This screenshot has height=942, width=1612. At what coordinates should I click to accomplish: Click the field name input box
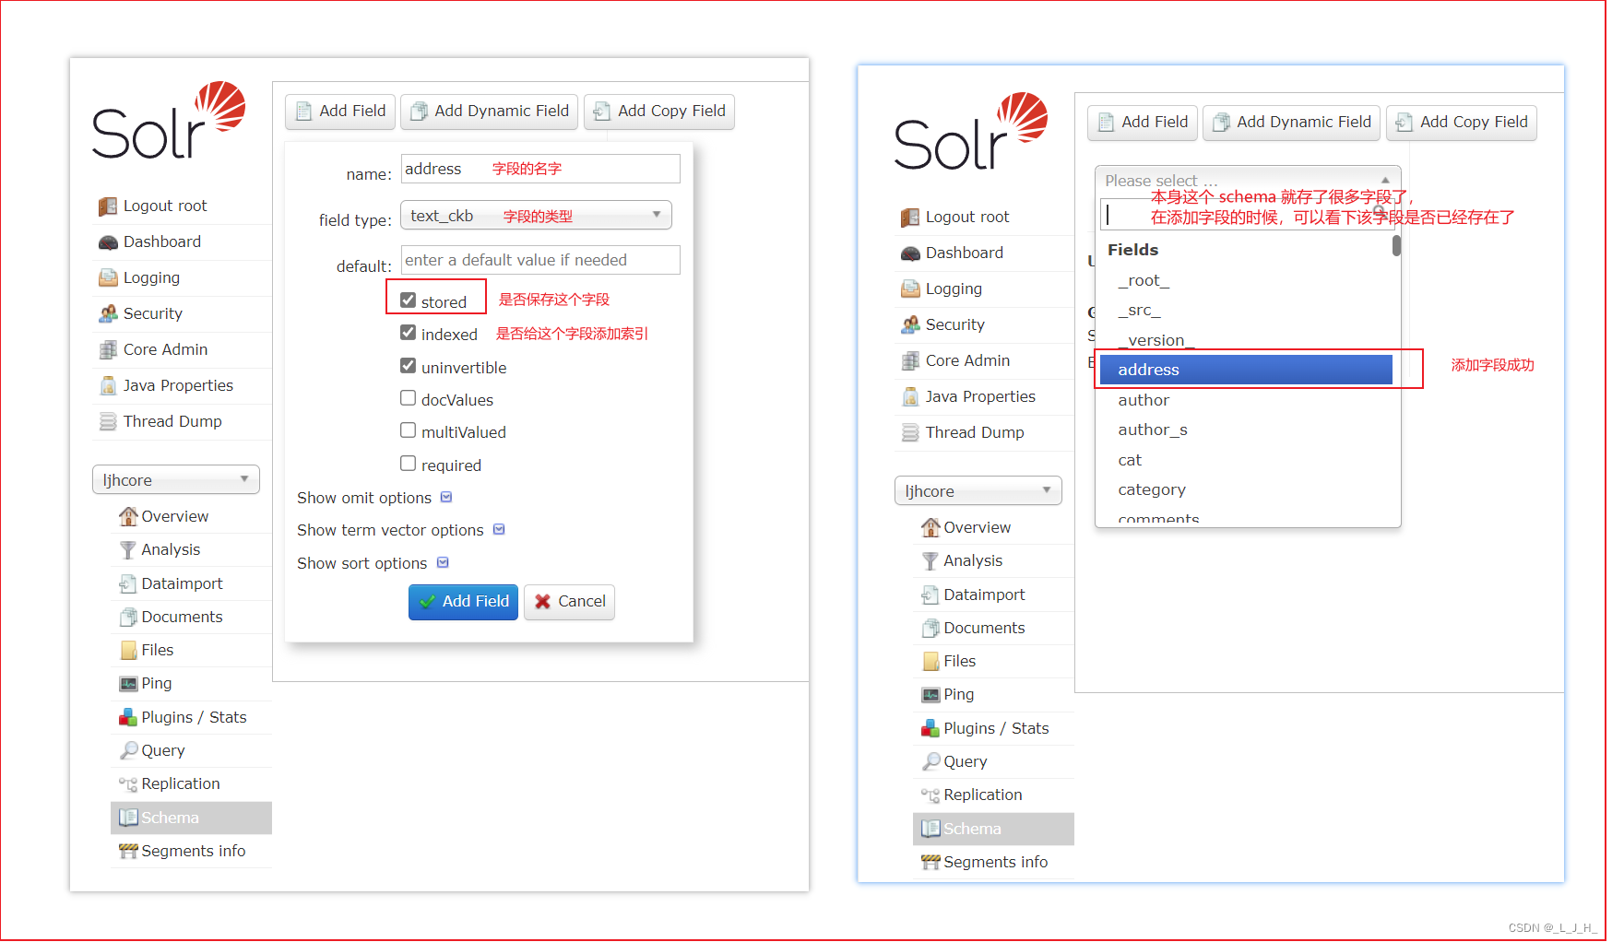click(x=540, y=169)
